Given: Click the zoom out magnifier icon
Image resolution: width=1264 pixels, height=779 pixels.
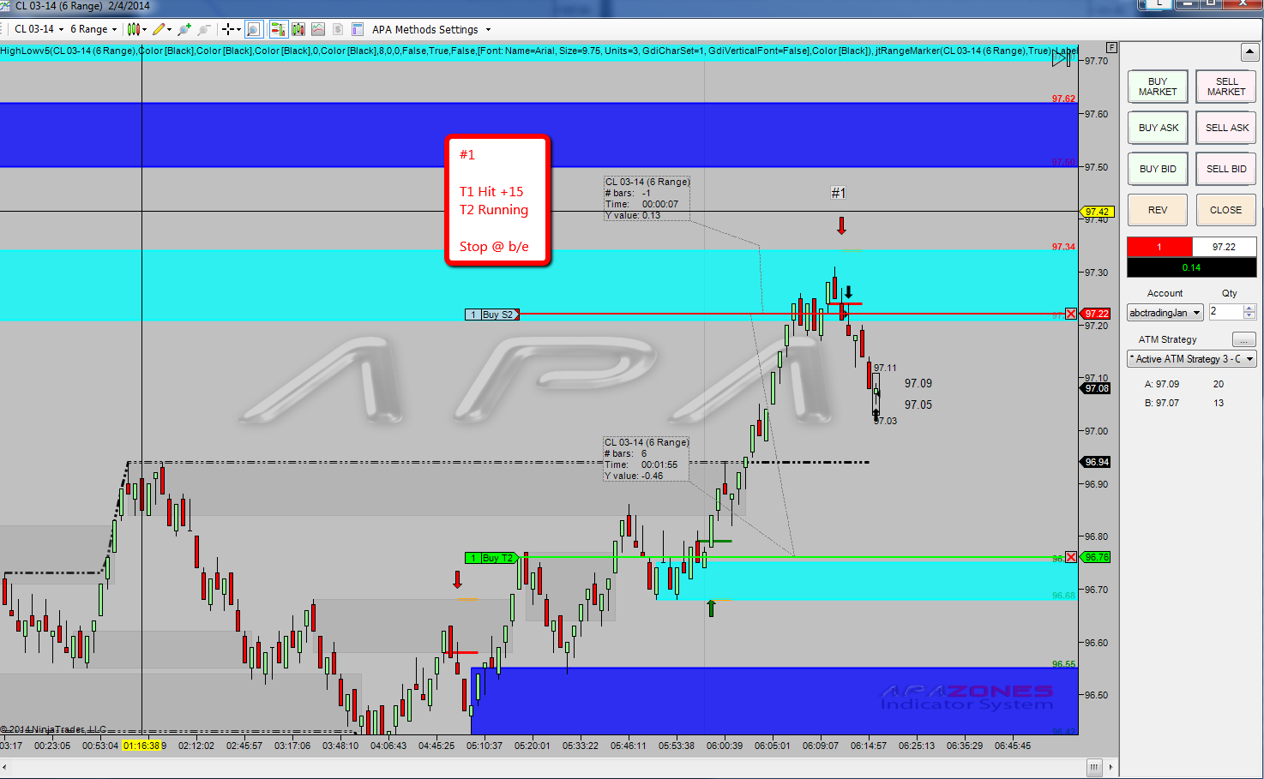Looking at the screenshot, I should click(x=204, y=29).
